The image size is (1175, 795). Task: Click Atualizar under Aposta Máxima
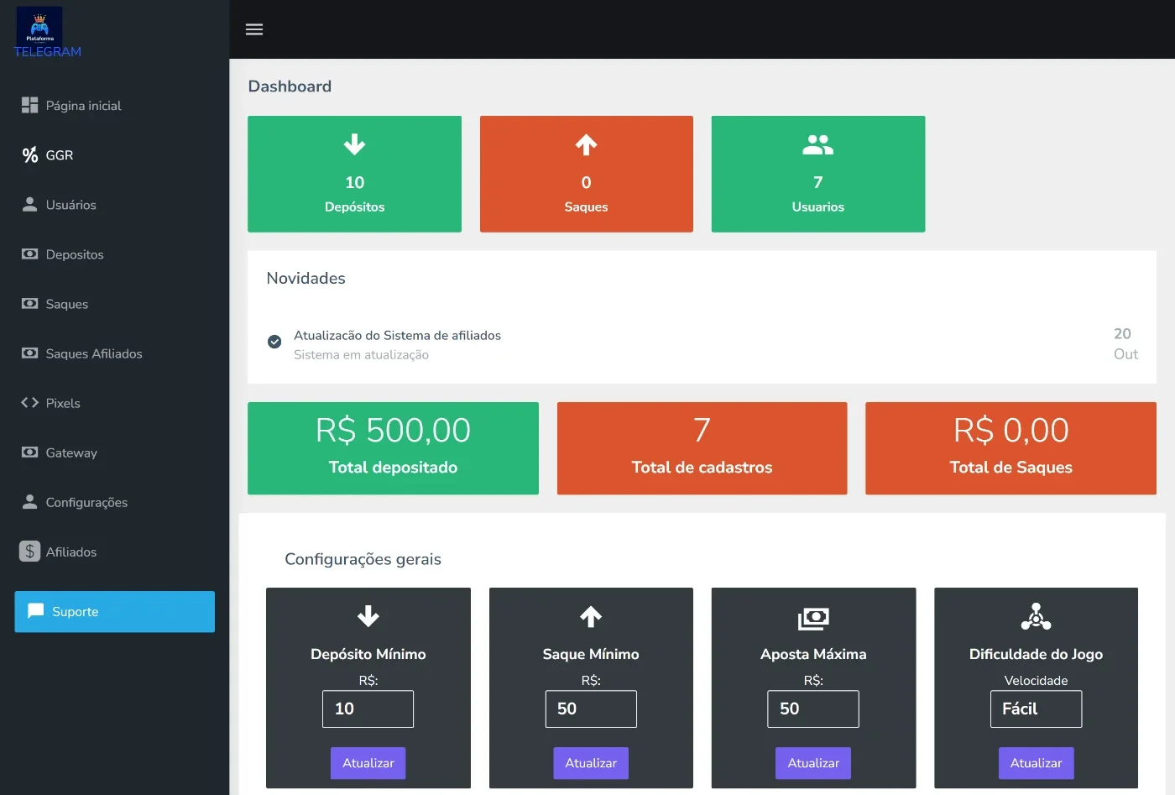(x=813, y=763)
